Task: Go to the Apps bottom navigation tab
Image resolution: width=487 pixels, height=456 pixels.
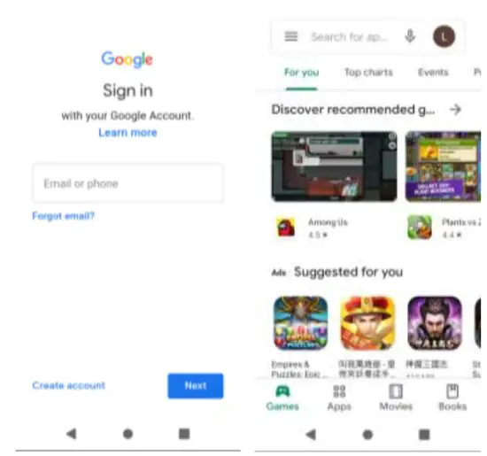Action: 339,398
